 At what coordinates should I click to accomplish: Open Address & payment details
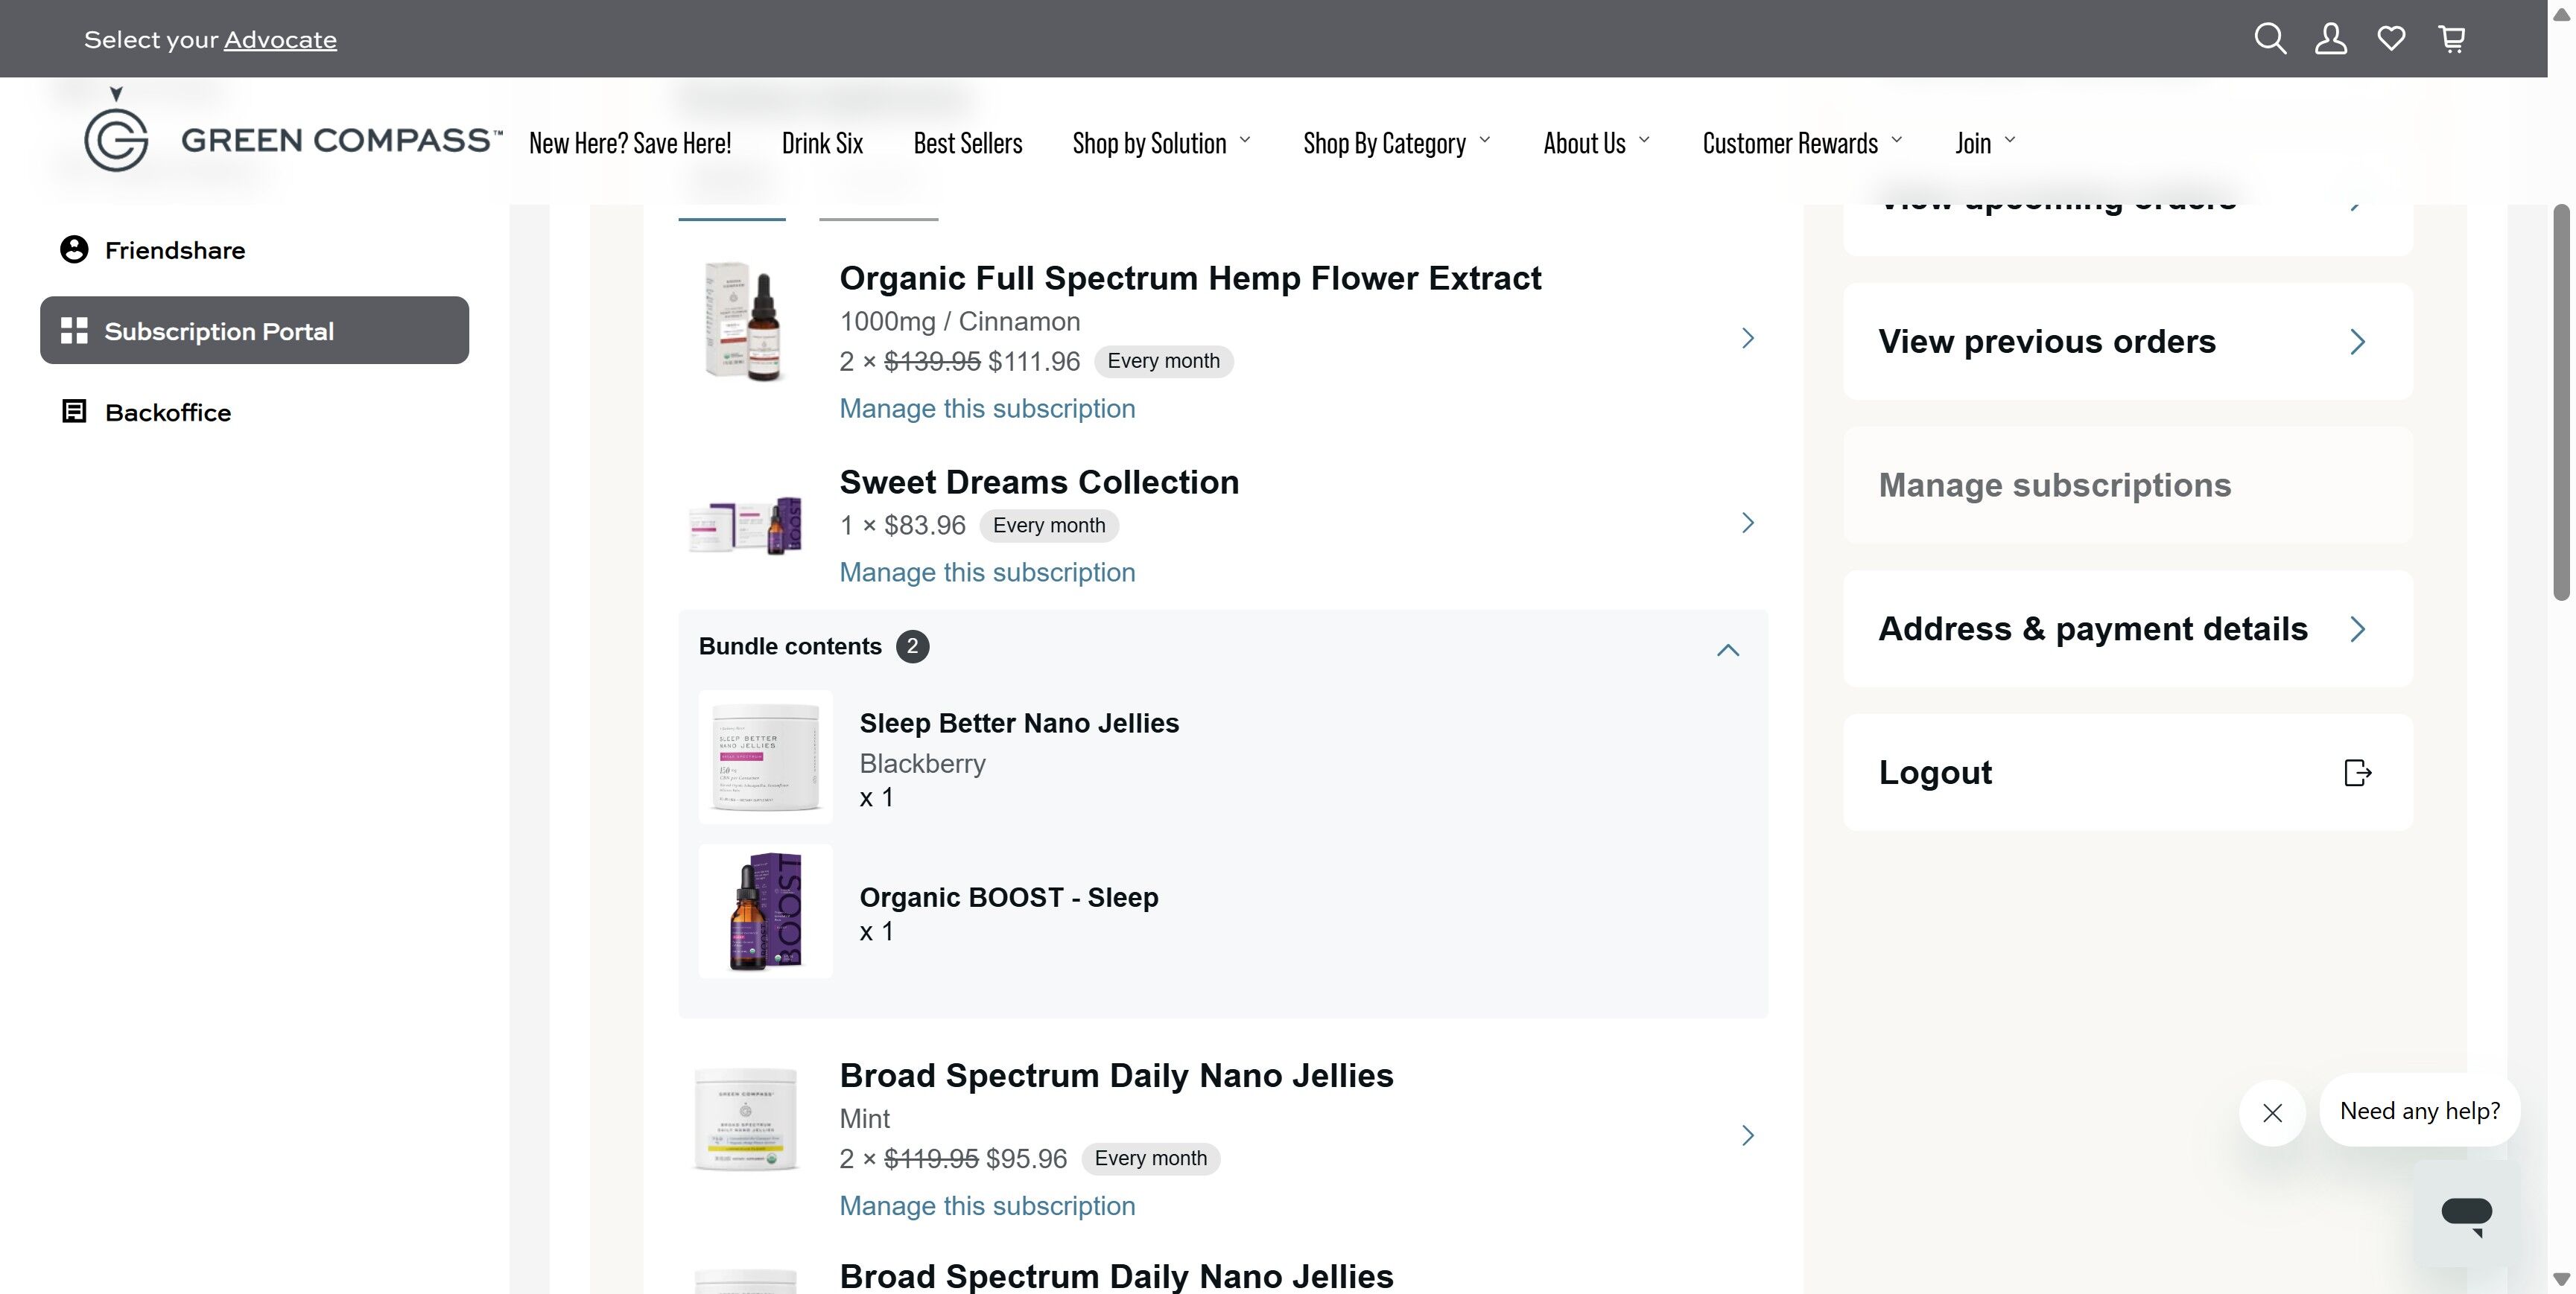2128,628
